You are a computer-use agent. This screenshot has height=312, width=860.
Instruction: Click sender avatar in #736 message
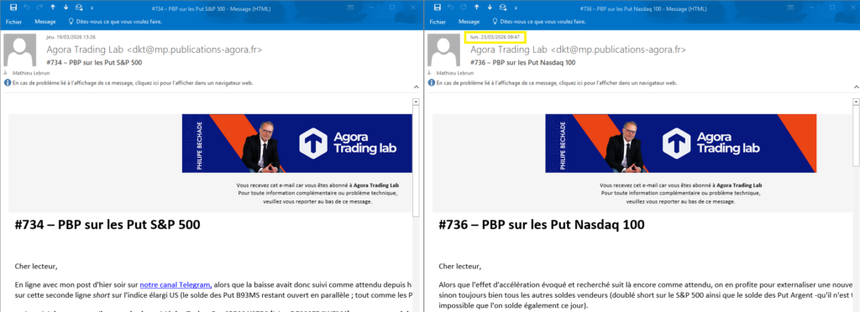(x=444, y=50)
